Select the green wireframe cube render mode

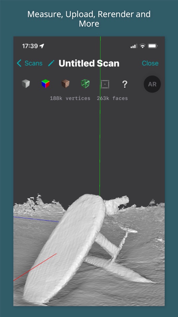(x=85, y=84)
